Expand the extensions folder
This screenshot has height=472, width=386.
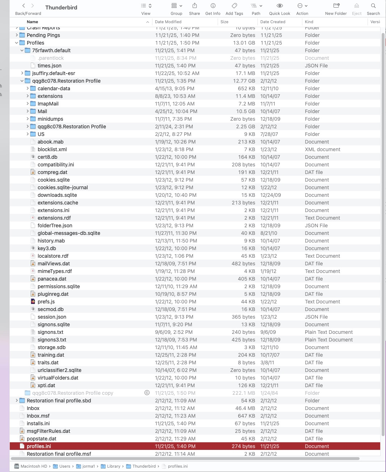point(28,96)
